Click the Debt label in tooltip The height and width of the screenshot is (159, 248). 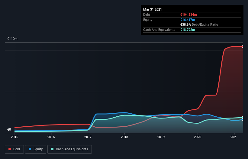pos(147,15)
